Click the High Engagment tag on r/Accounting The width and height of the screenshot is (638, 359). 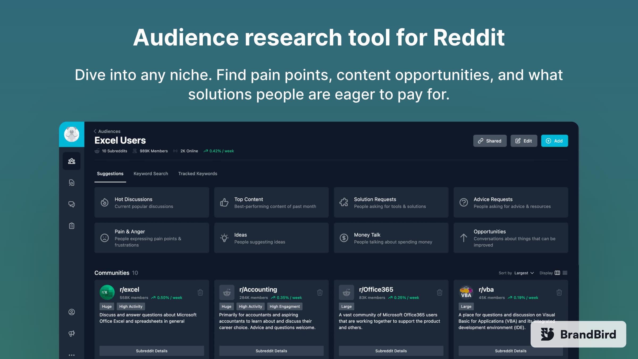pyautogui.click(x=285, y=306)
